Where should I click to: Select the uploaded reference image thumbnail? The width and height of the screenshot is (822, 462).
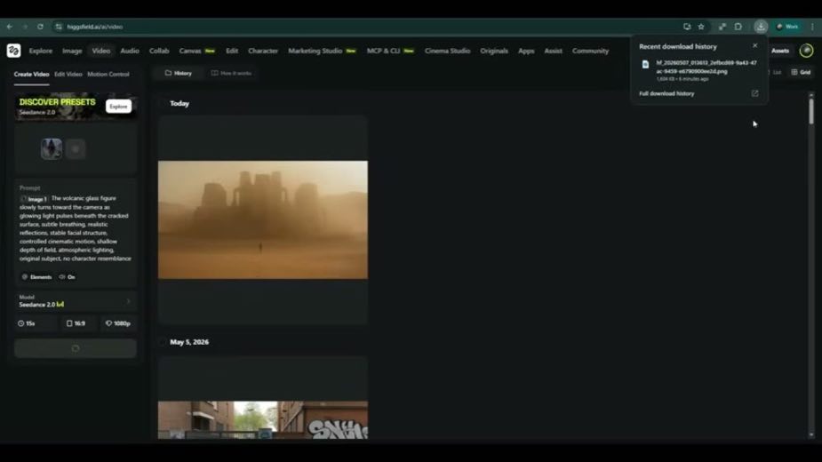(x=52, y=149)
